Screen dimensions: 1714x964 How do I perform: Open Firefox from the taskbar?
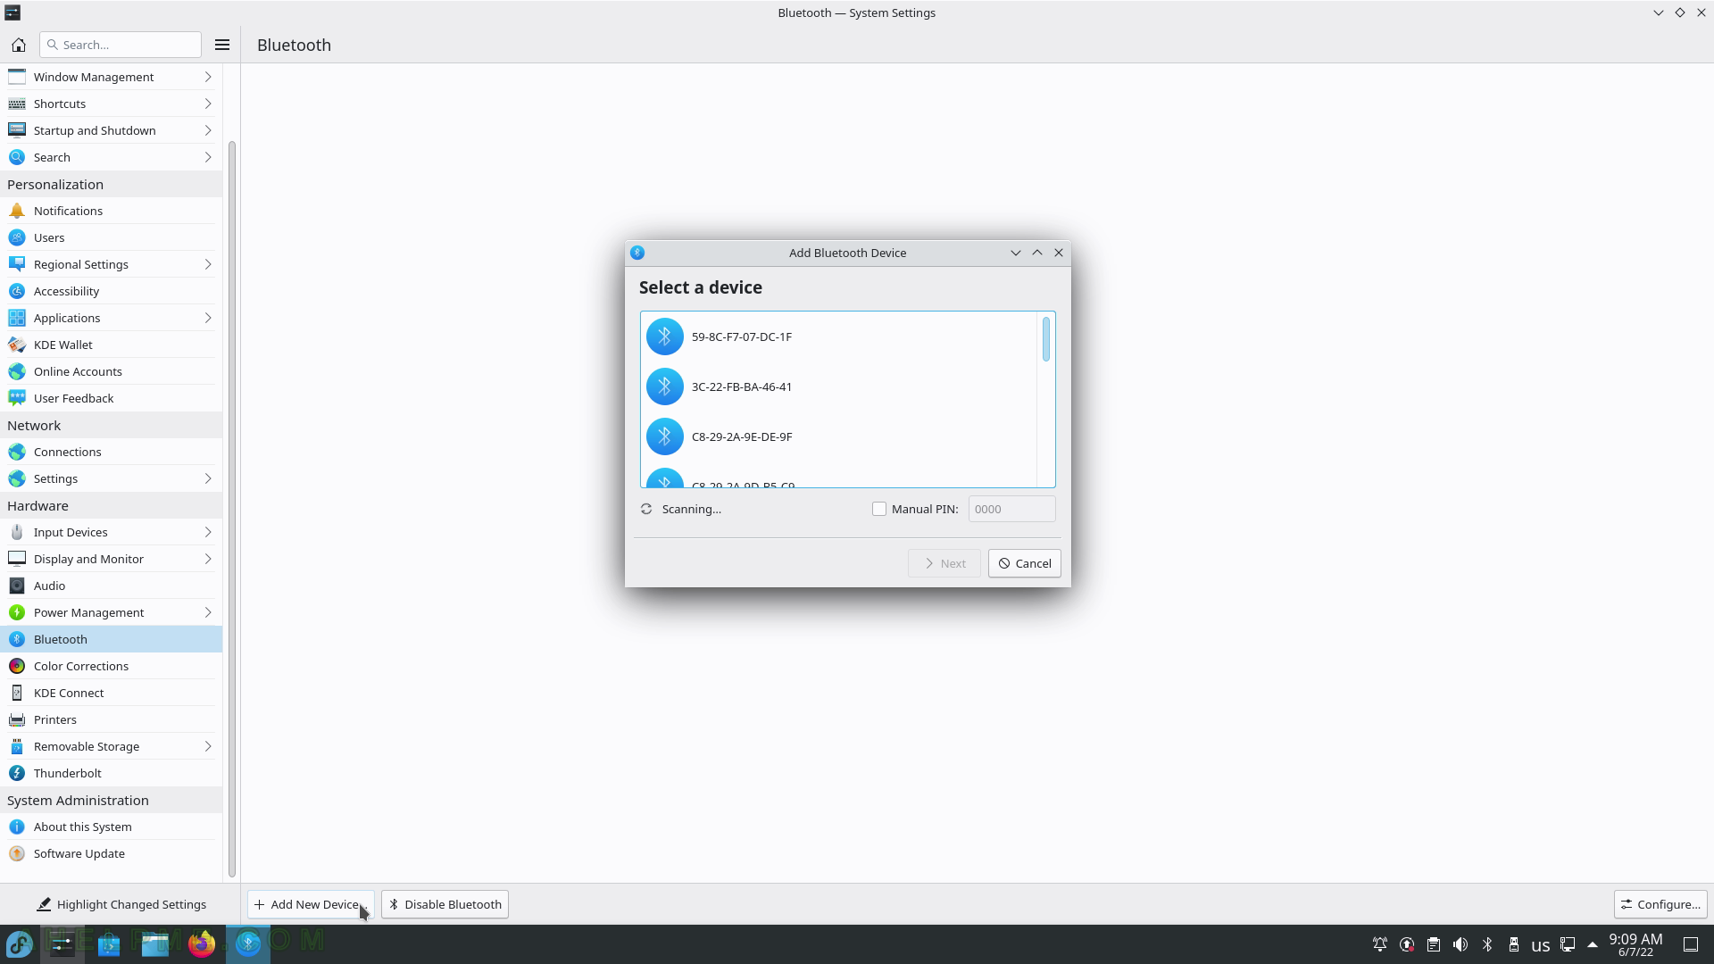(202, 943)
